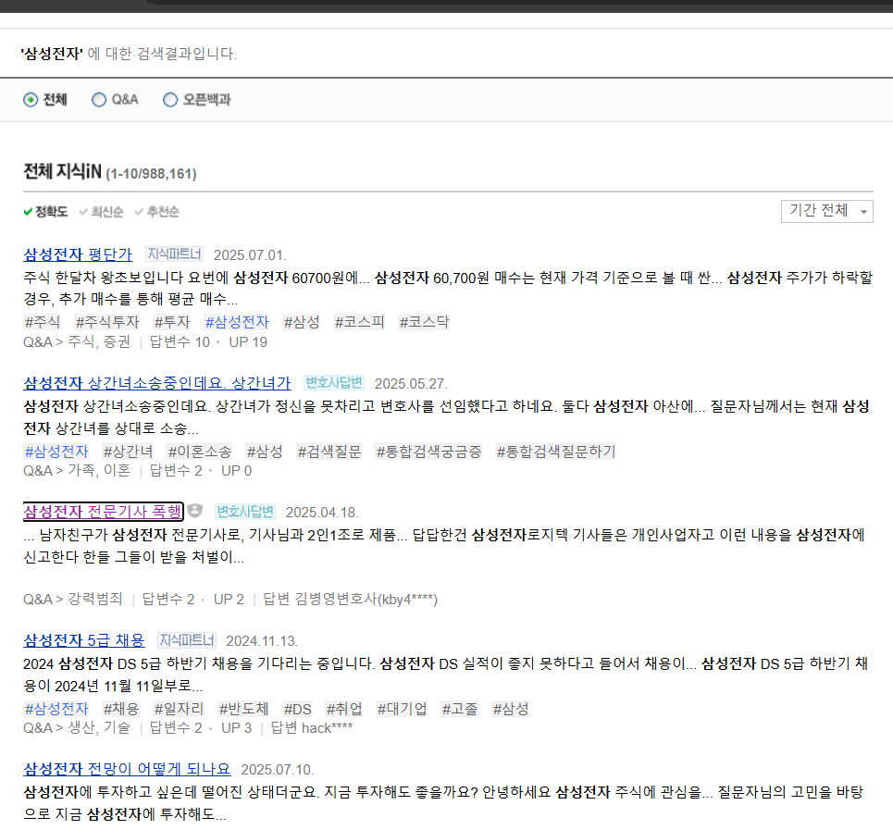
Task: Click the #검색질문 tag
Action: coord(329,452)
